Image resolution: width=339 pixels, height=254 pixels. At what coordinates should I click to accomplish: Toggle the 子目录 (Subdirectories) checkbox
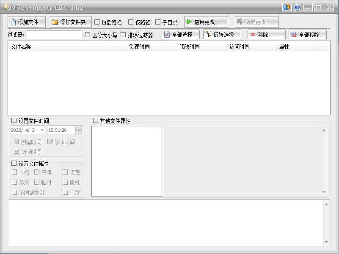[x=158, y=22]
